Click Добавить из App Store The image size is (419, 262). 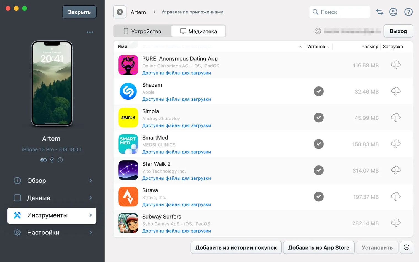click(x=319, y=247)
